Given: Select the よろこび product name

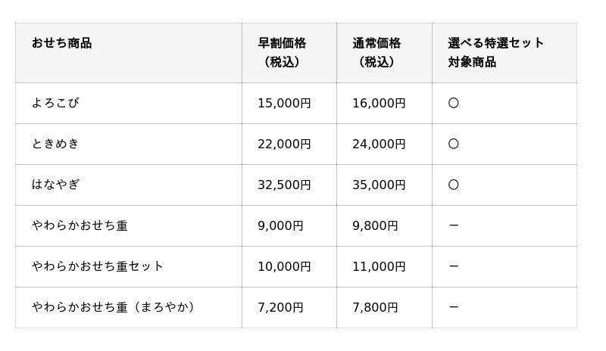Looking at the screenshot, I should point(55,103).
